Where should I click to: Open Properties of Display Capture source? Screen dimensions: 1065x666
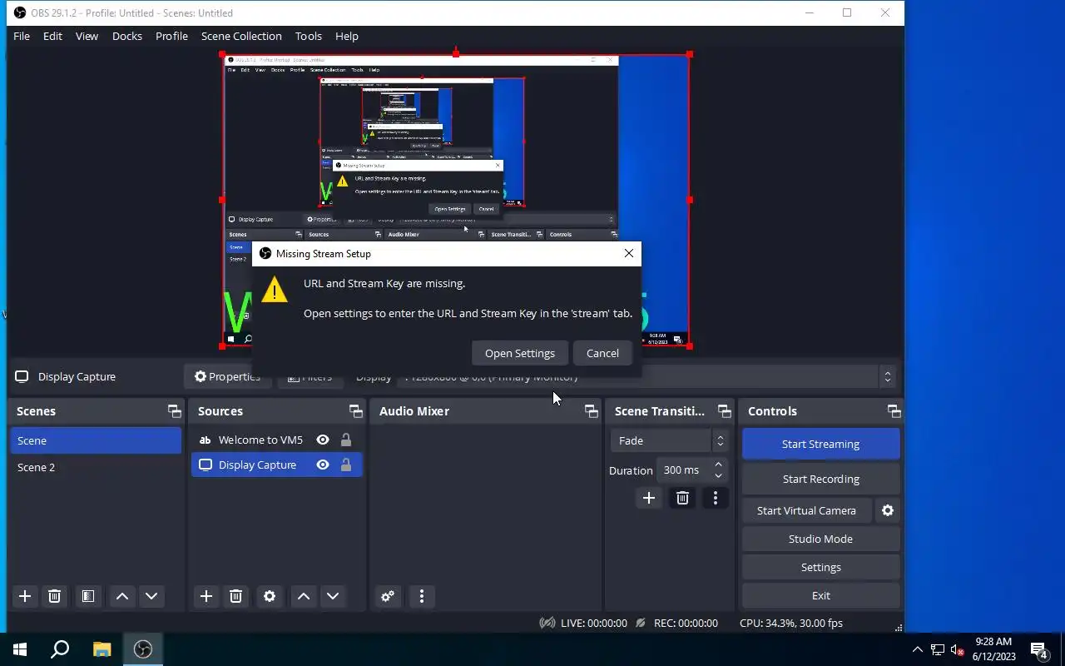(x=227, y=376)
